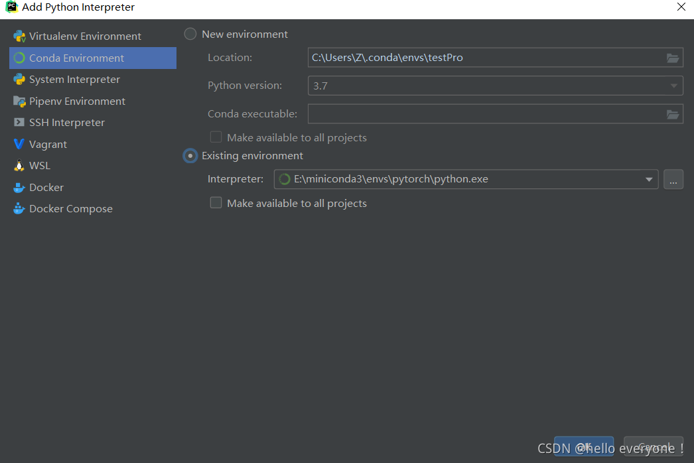This screenshot has height=463, width=694.
Task: Toggle Make available checkbox under Existing environment
Action: coord(216,203)
